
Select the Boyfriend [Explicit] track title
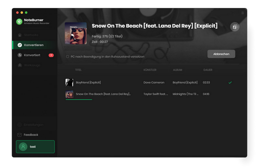pos(88,83)
